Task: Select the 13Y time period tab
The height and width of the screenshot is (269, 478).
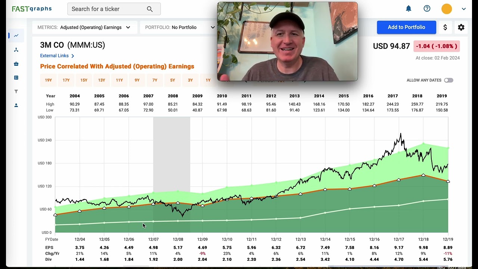Action: [x=102, y=80]
